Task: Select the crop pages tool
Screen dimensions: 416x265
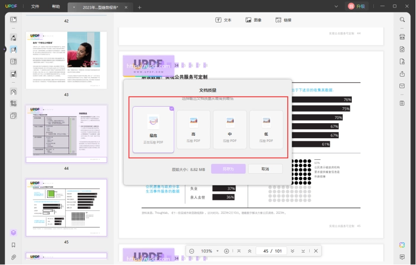Action: point(13,104)
